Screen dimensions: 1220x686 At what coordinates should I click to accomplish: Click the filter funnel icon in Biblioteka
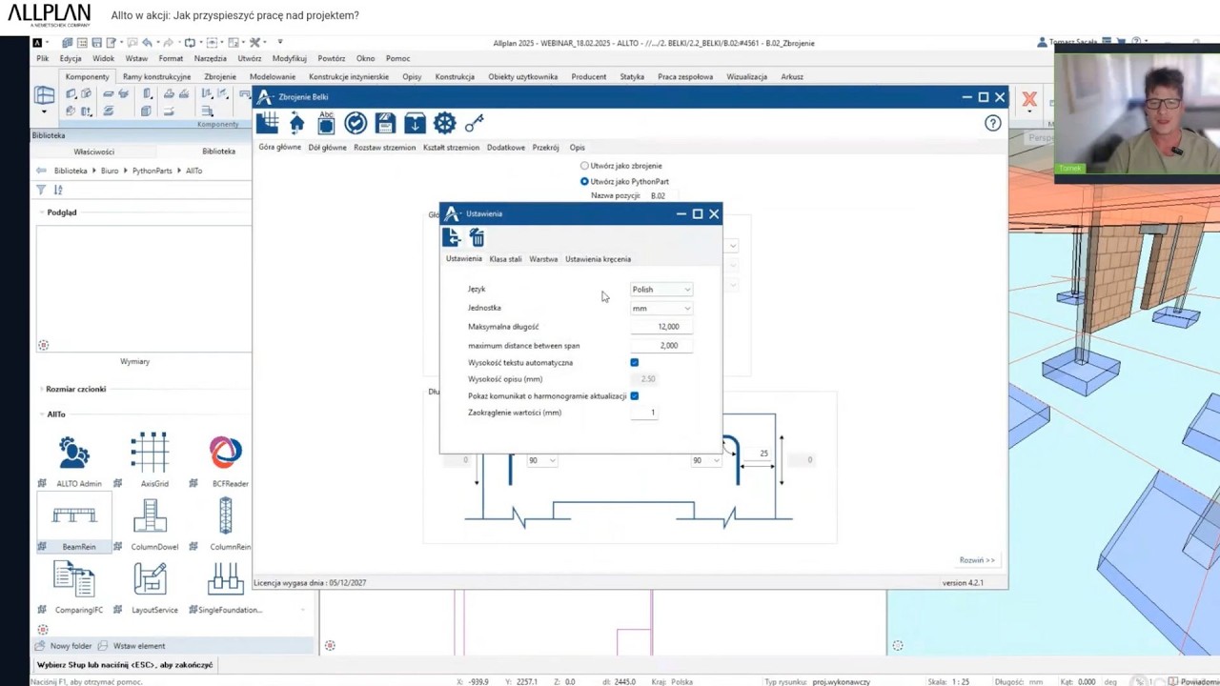click(41, 191)
